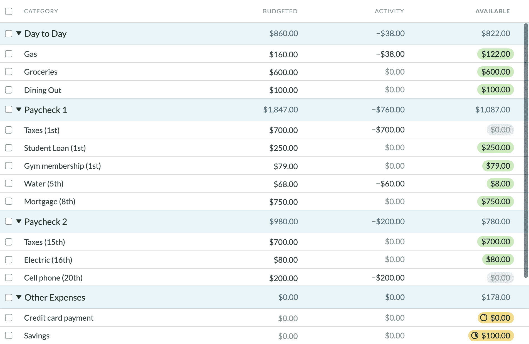Click the gray $0.00 available for Taxes (1st)
The height and width of the screenshot is (344, 529).
500,130
